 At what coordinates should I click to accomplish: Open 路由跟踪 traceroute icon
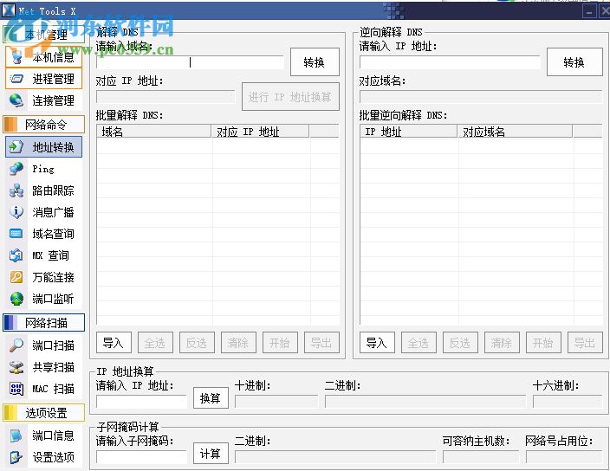(16, 190)
